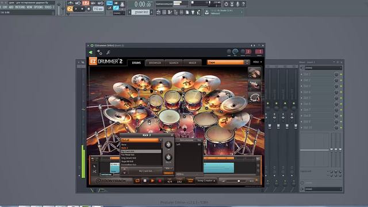Click the Articulations tab in Kick 2 popup
368x207 pixels.
[186, 140]
